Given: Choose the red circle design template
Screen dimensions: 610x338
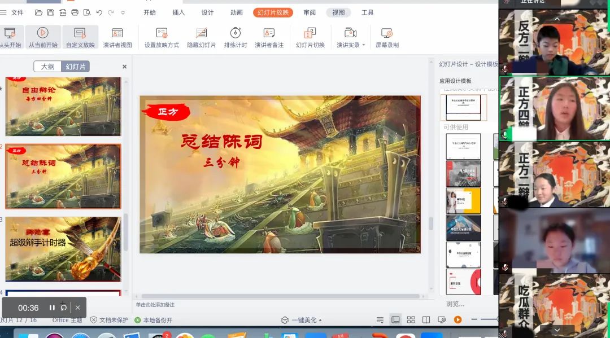Looking at the screenshot, I should tap(463, 282).
